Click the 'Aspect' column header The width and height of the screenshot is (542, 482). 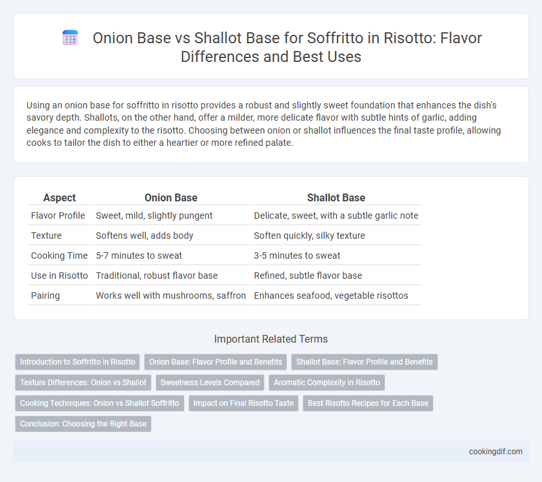[x=59, y=198]
